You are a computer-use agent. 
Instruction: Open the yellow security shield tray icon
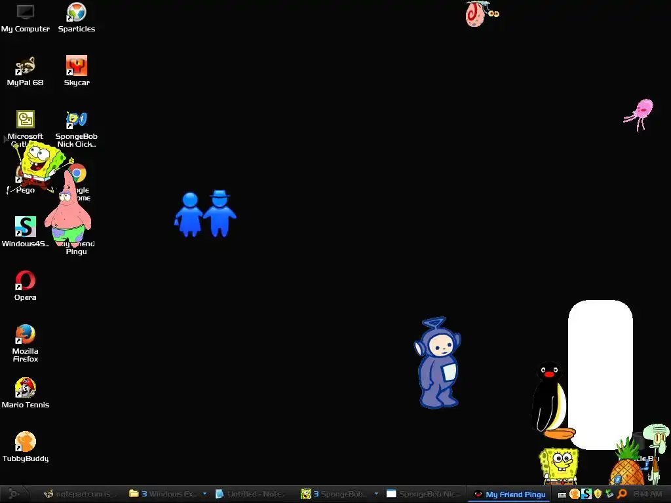coord(598,494)
